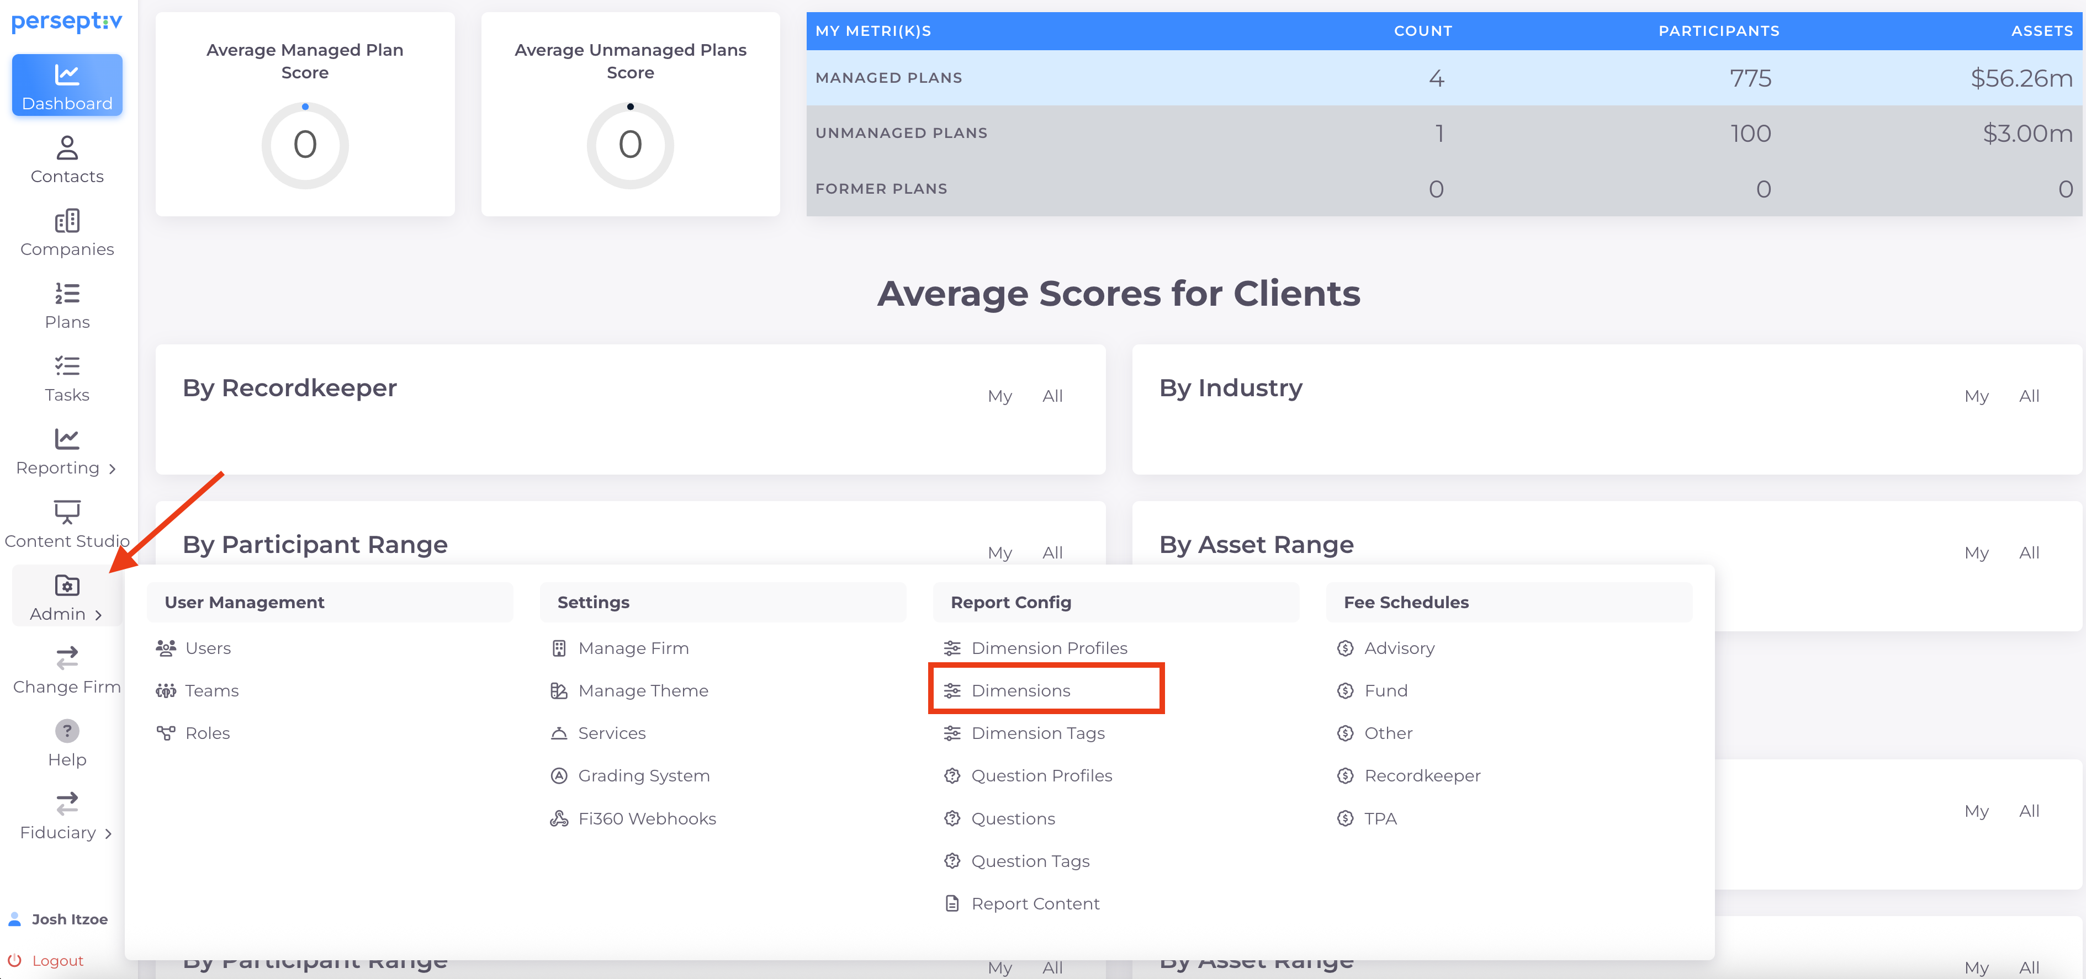Expand the Reporting submenu chevron
This screenshot has height=979, width=2086.
[x=113, y=469]
